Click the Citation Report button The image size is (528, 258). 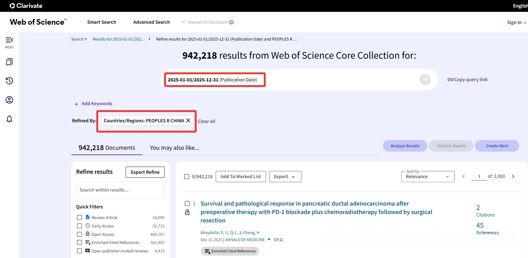click(451, 146)
